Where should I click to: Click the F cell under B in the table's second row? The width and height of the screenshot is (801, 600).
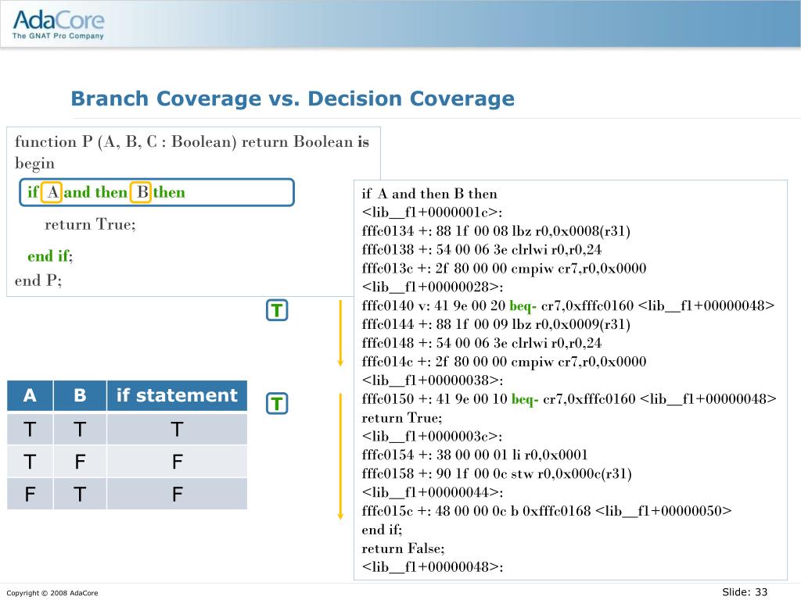click(80, 462)
